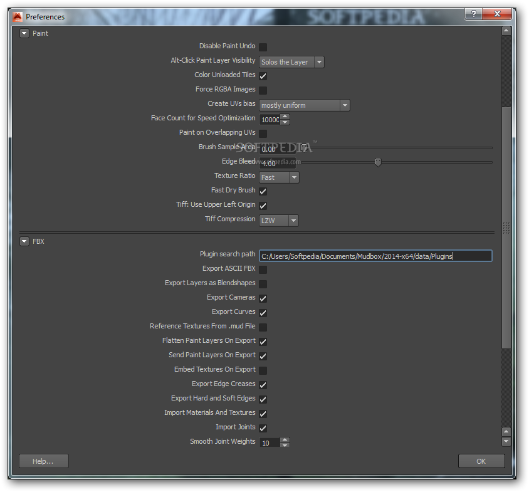Uncheck Export Hard and Soft Edges
This screenshot has width=529, height=492.
pyautogui.click(x=263, y=399)
